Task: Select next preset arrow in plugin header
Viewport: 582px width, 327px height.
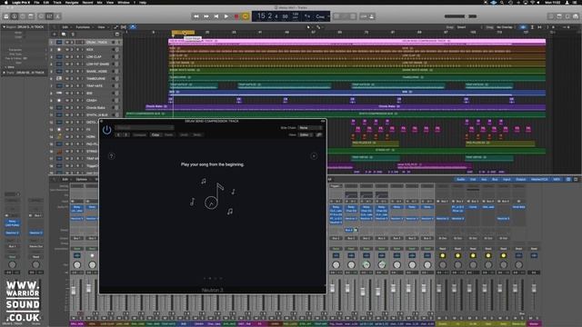Action: 126,135
